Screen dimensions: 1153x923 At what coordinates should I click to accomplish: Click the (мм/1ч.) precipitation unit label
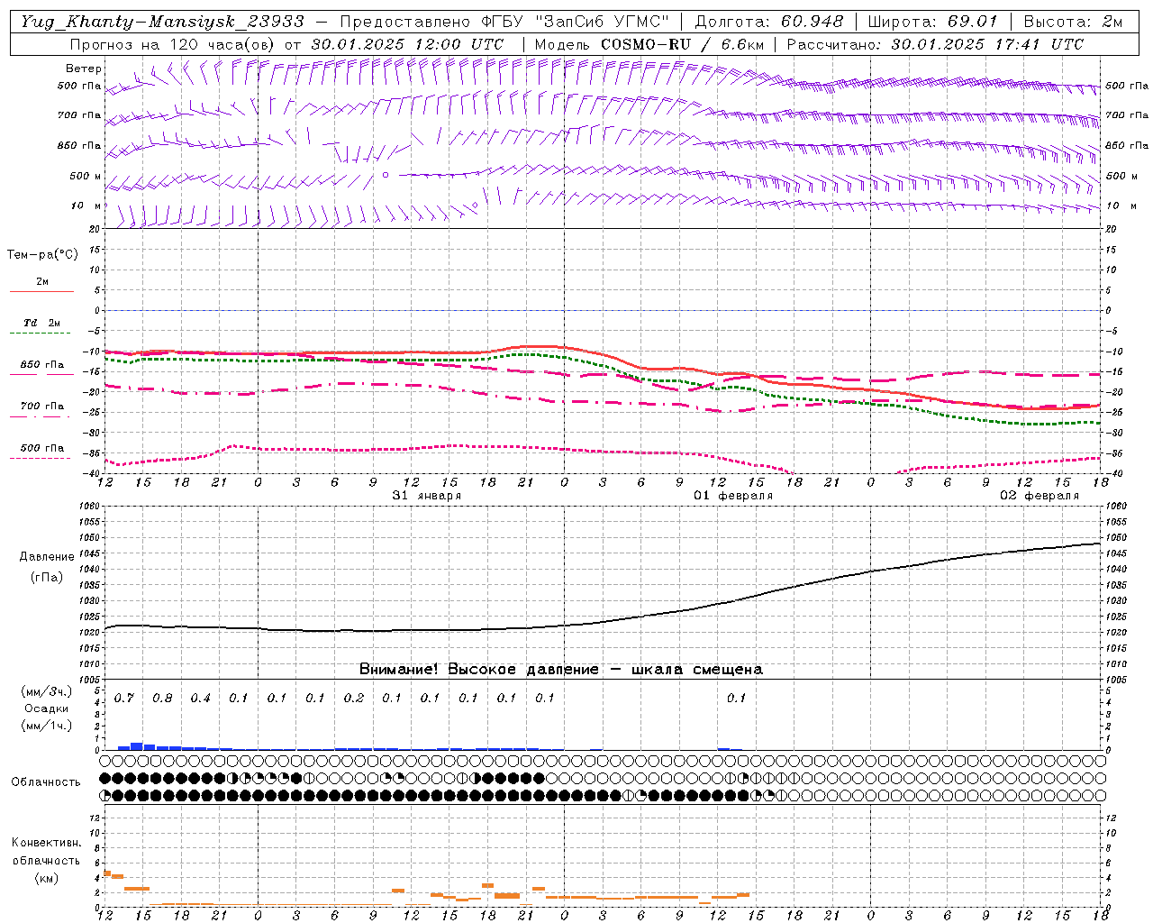click(47, 726)
